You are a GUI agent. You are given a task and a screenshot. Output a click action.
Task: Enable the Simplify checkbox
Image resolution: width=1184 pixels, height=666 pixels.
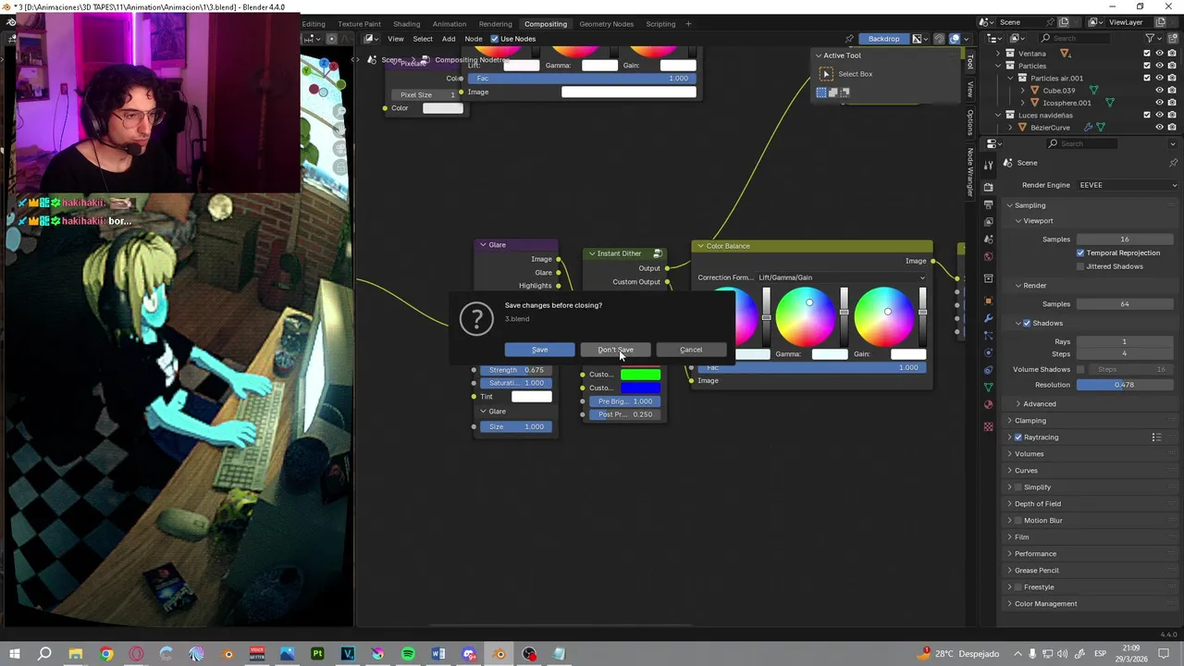[1018, 487]
